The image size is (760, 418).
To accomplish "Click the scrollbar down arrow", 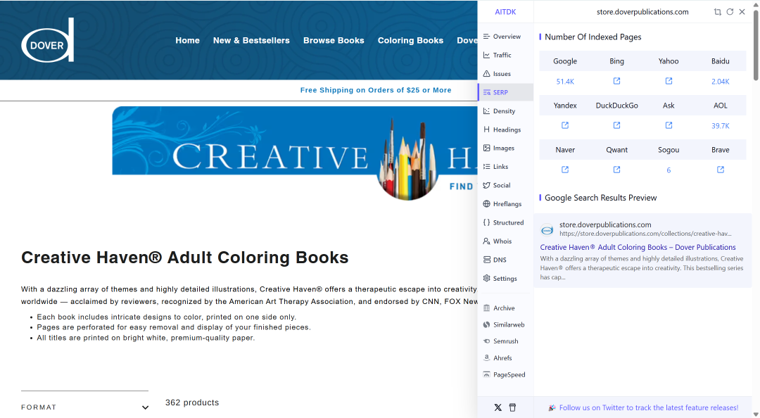I will [756, 414].
